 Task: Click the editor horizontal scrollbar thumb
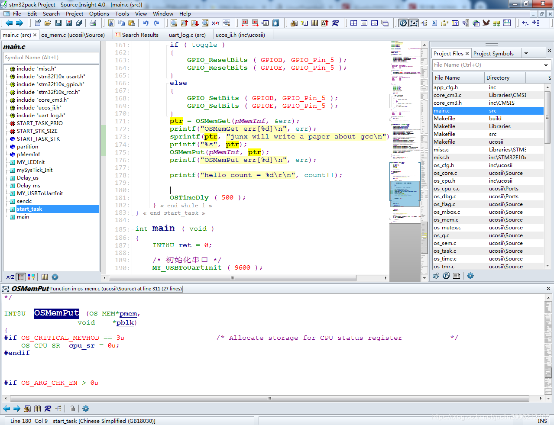pyautogui.click(x=233, y=278)
